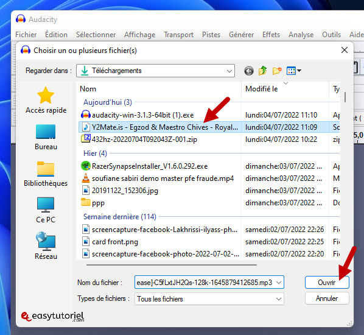
Task: Click the audacity-win-3.1.3-64bit (1).exe file icon
Action: [x=85, y=115]
